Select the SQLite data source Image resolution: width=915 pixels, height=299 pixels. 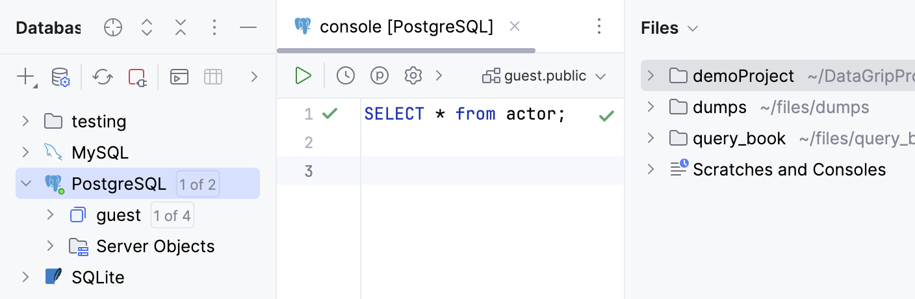(97, 278)
